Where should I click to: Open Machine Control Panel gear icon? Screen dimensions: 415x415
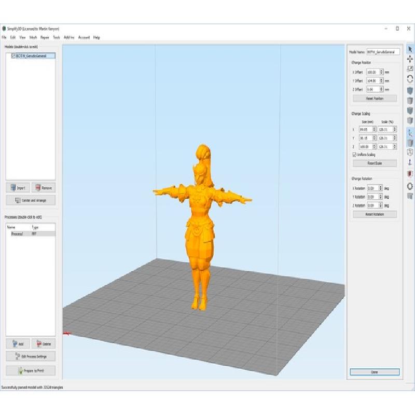coord(410,186)
